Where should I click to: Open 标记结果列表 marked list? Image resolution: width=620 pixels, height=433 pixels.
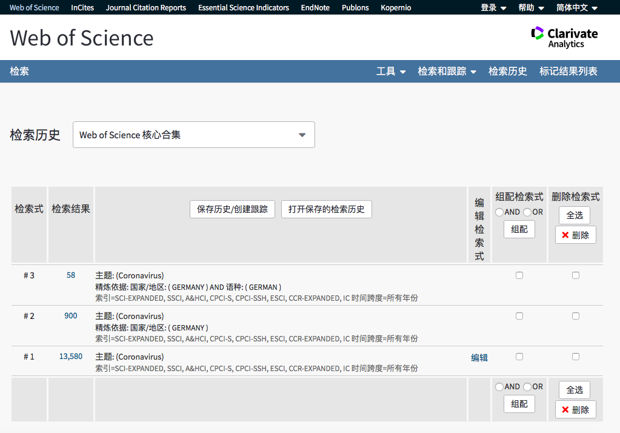pos(568,71)
